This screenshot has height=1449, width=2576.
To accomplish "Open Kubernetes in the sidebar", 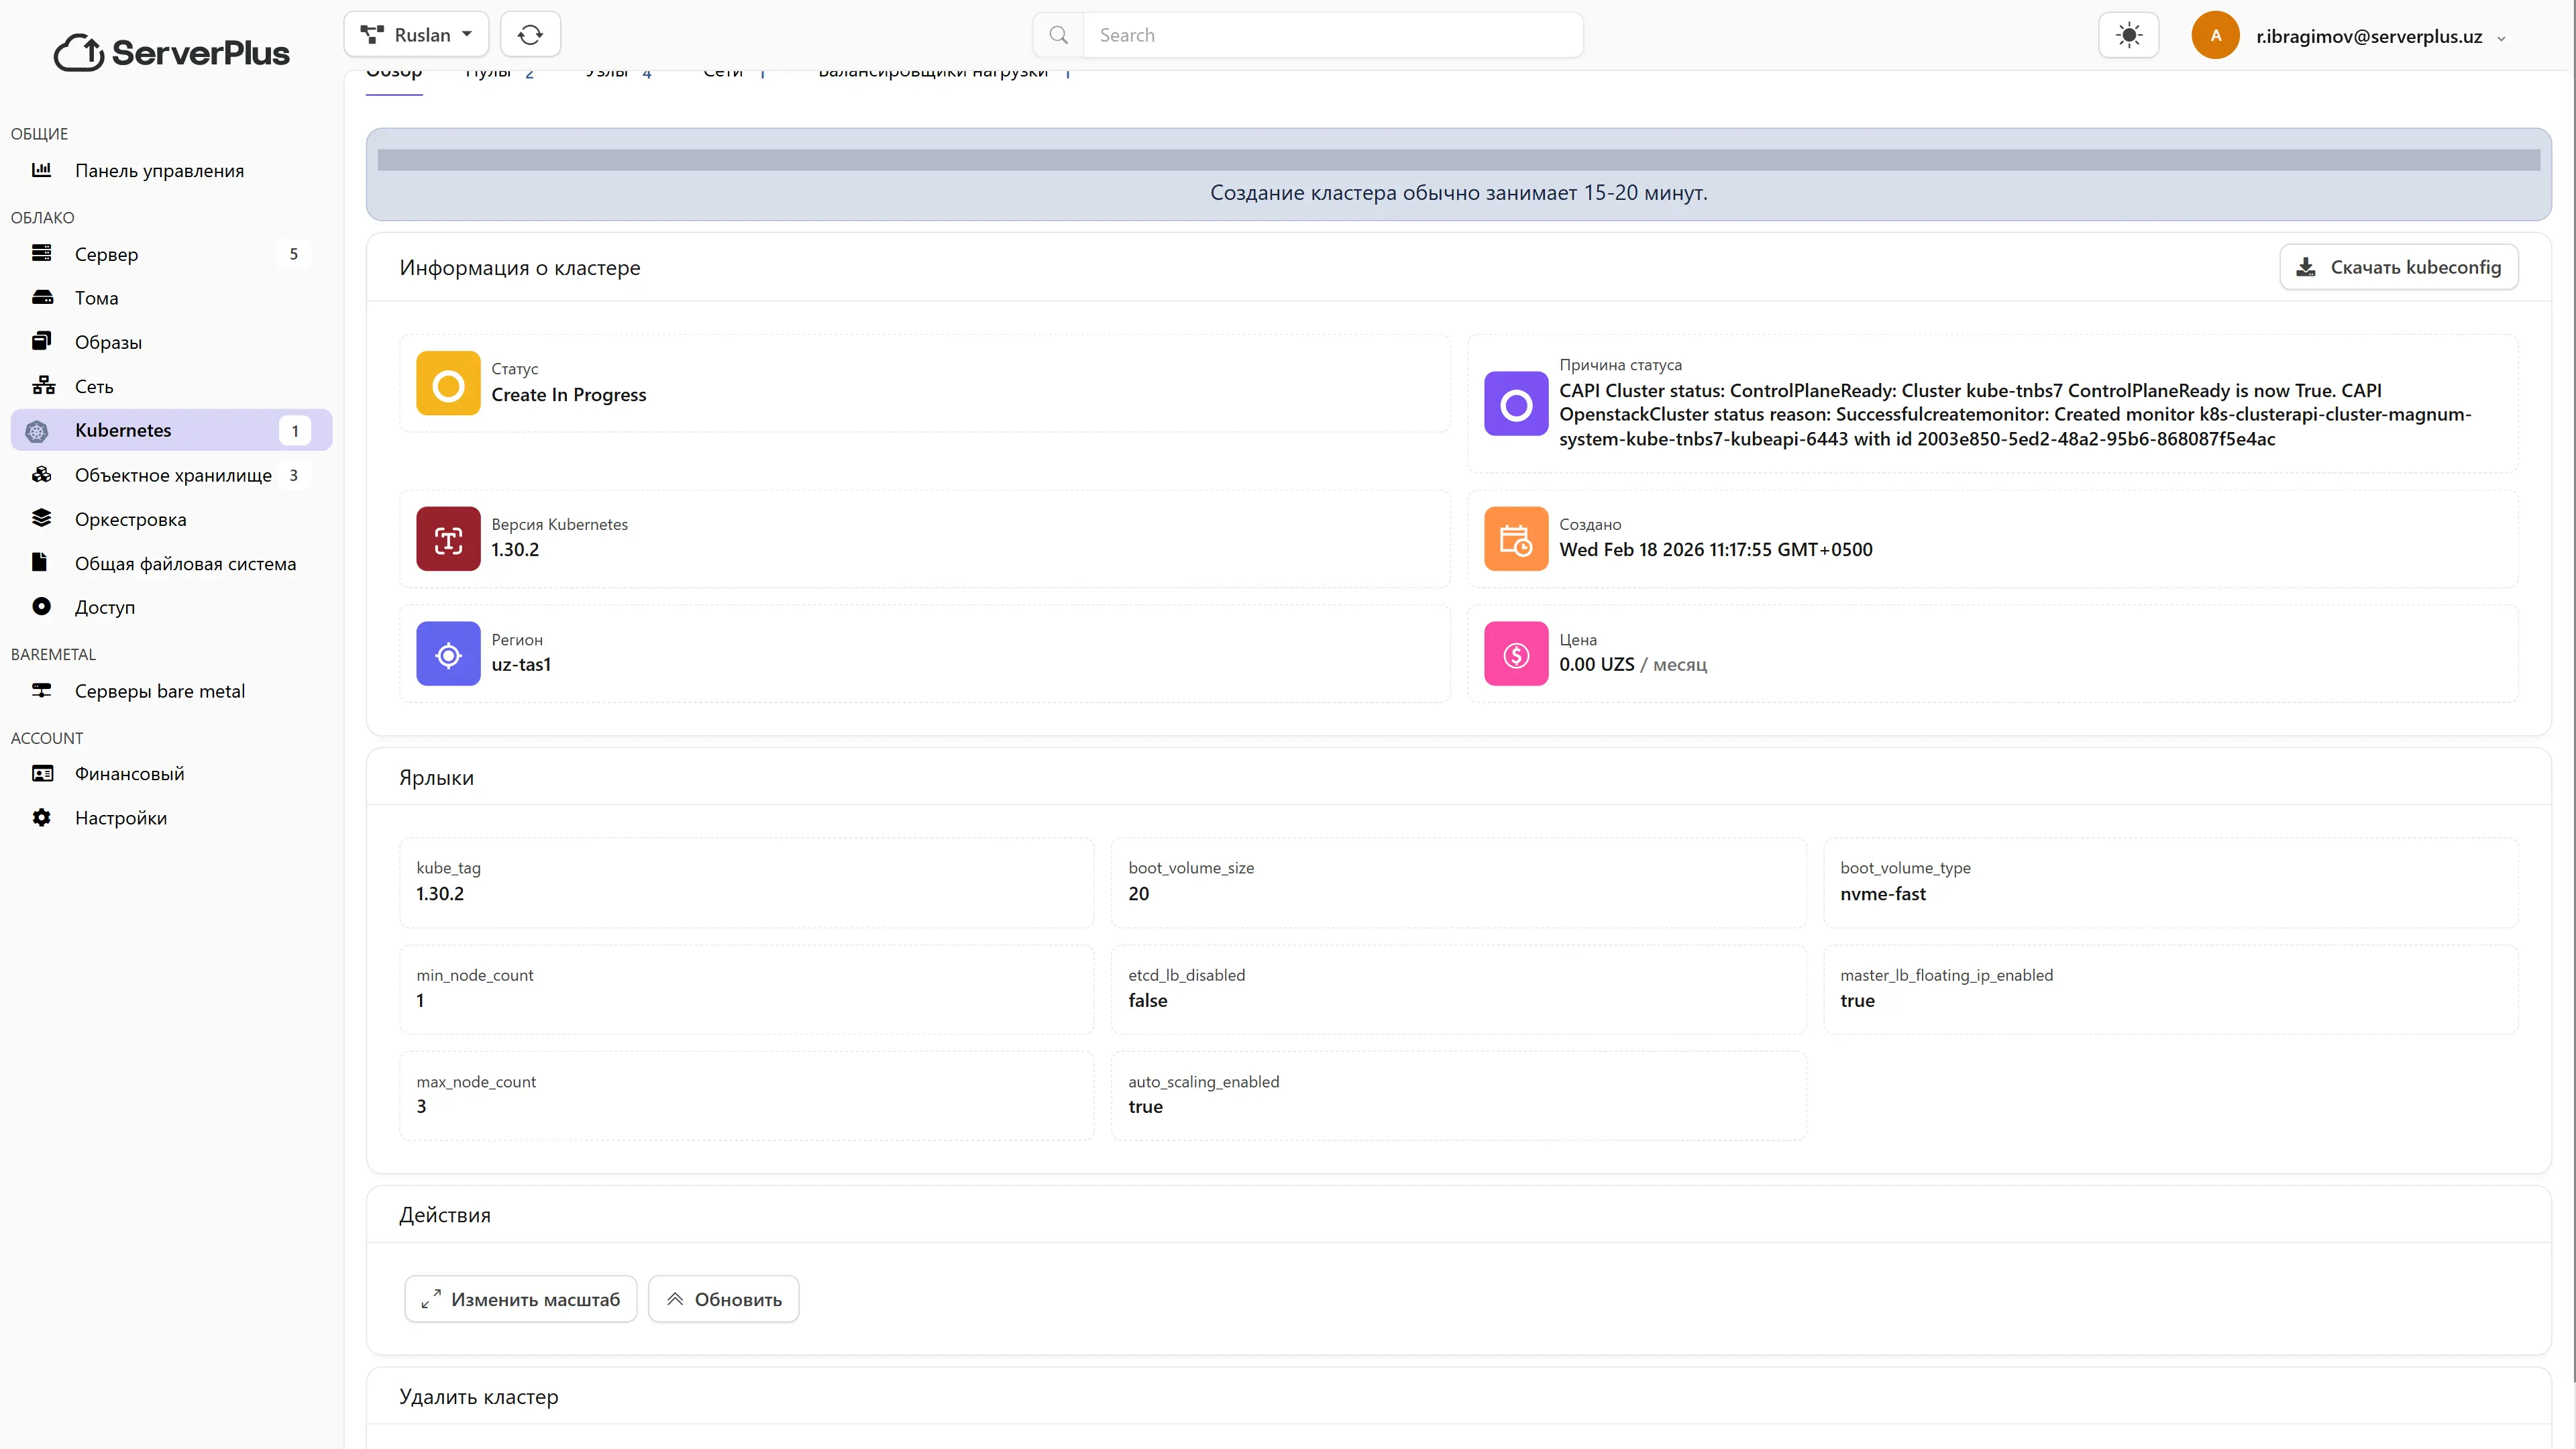I will click(123, 431).
